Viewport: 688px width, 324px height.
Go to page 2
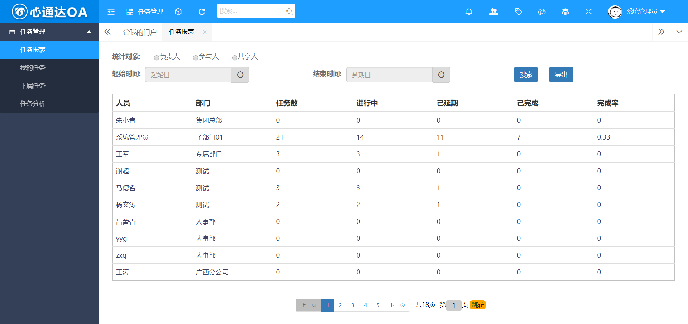point(340,305)
